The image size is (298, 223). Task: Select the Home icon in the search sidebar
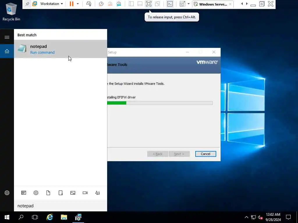tap(7, 51)
